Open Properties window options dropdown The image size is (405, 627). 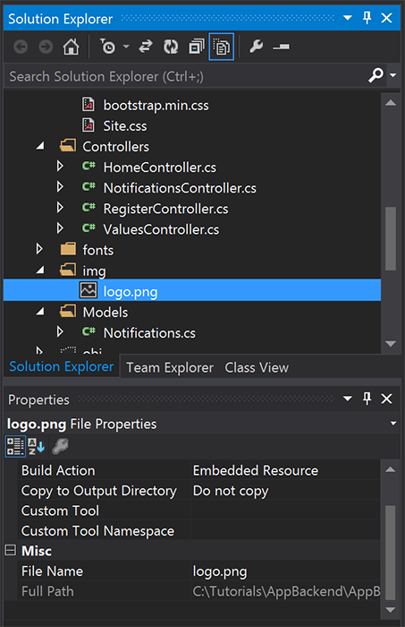[x=348, y=399]
